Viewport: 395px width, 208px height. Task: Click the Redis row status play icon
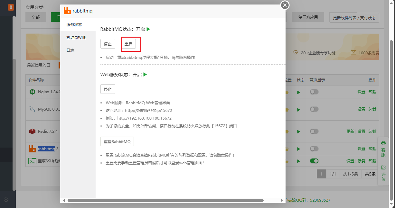coord(299,131)
